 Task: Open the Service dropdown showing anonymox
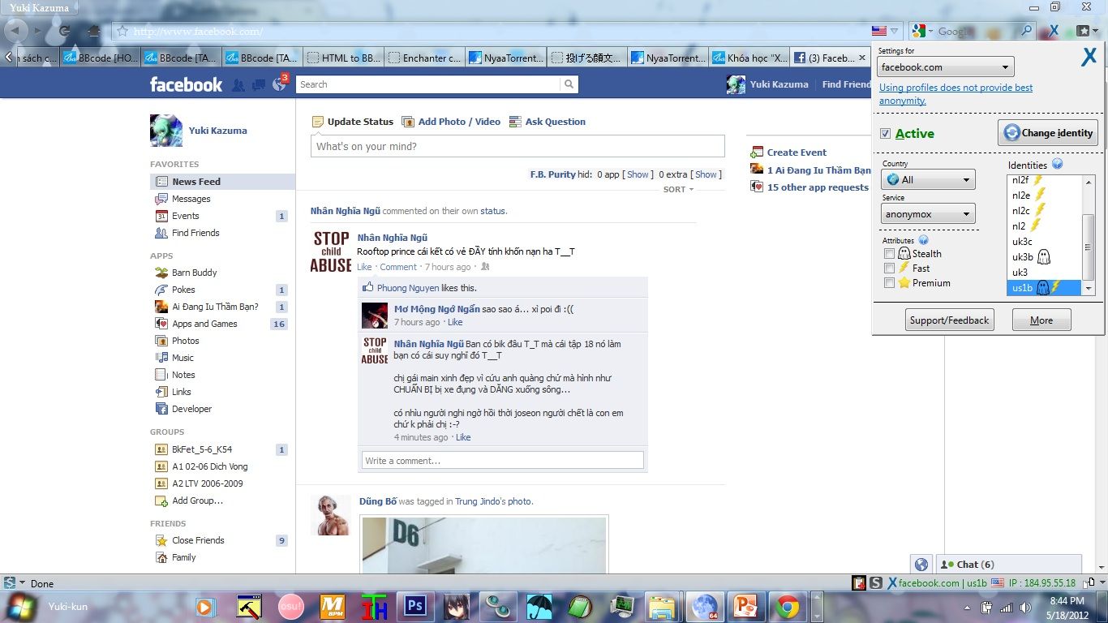(928, 214)
